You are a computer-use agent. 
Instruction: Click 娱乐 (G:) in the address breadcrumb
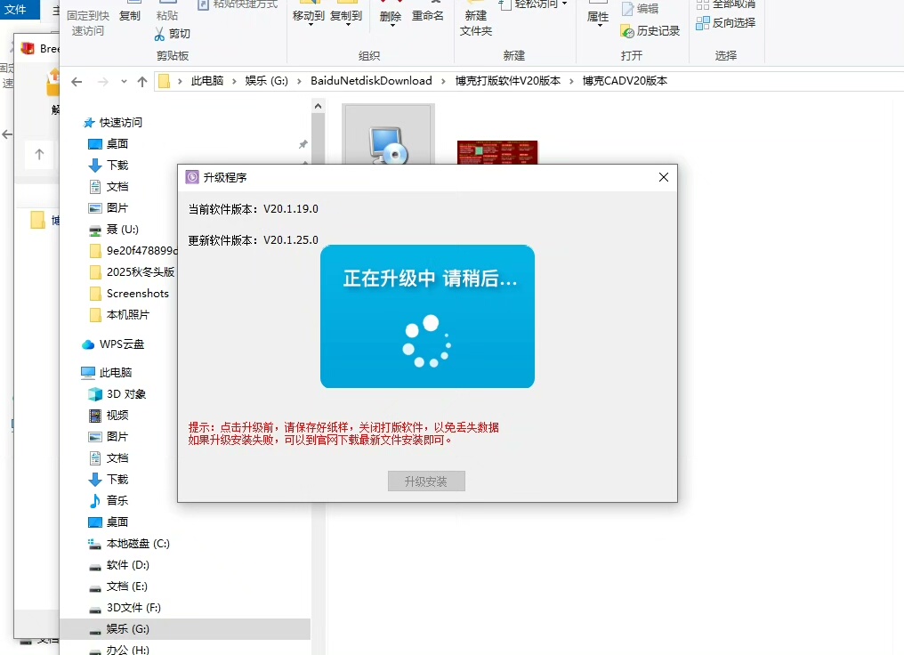pos(266,81)
